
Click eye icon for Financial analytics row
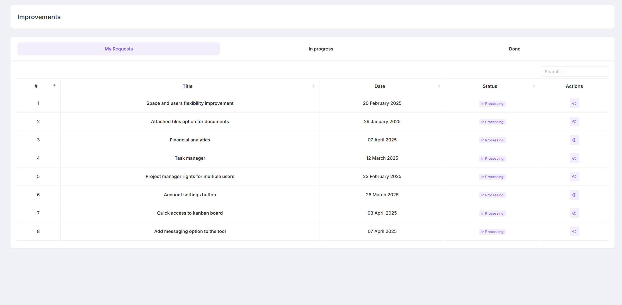click(x=574, y=140)
